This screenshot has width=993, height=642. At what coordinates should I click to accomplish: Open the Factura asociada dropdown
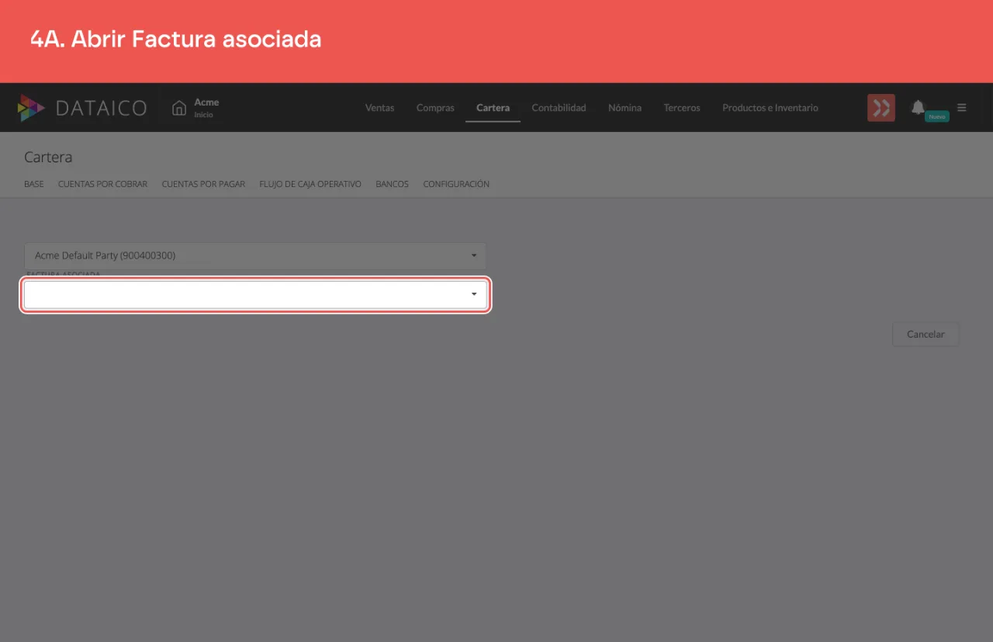click(255, 295)
